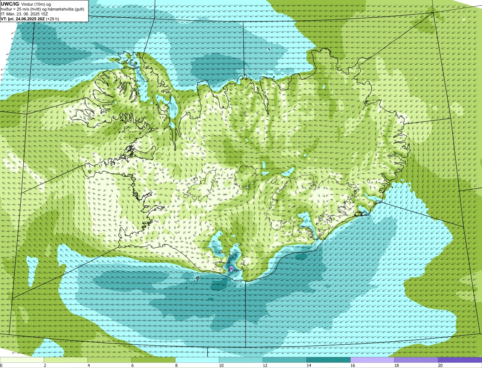Click the legend scale label "8"
This screenshot has height=368, width=482.
(x=176, y=365)
